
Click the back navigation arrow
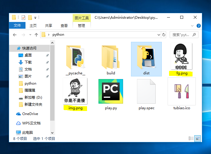pos(15,35)
